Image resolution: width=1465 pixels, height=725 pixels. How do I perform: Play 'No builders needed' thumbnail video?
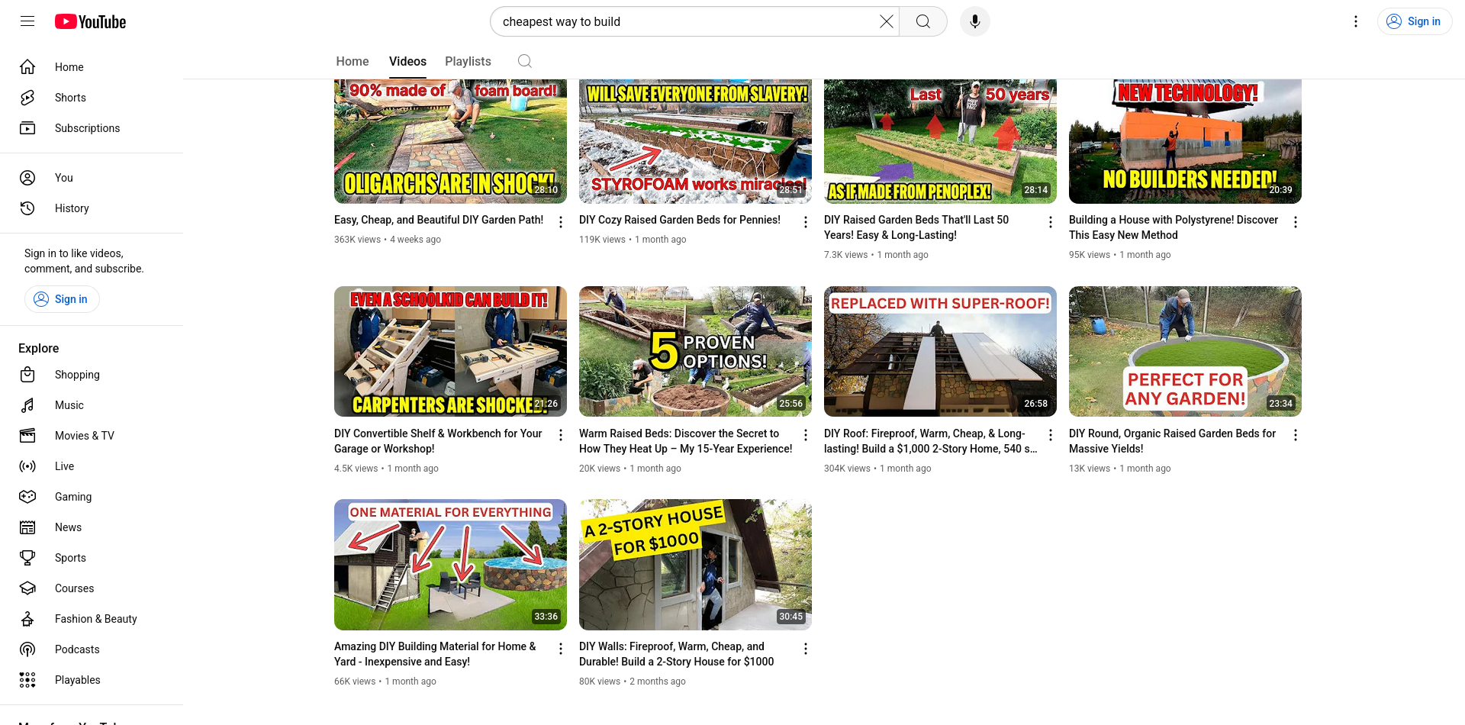click(1185, 141)
